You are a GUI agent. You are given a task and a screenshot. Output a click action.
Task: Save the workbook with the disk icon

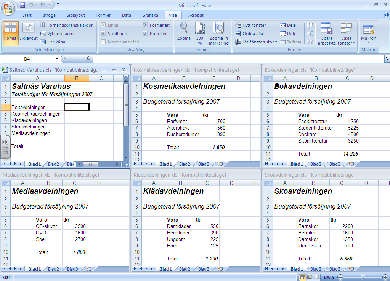click(22, 5)
